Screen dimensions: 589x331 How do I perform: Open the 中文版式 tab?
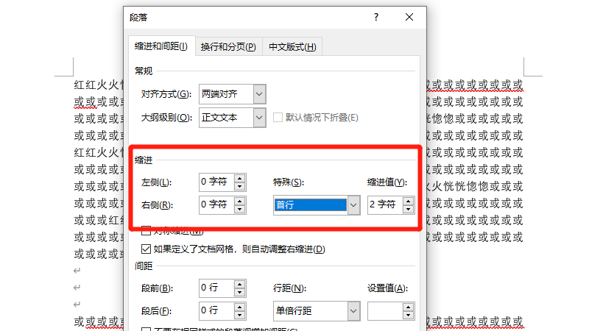tap(292, 47)
